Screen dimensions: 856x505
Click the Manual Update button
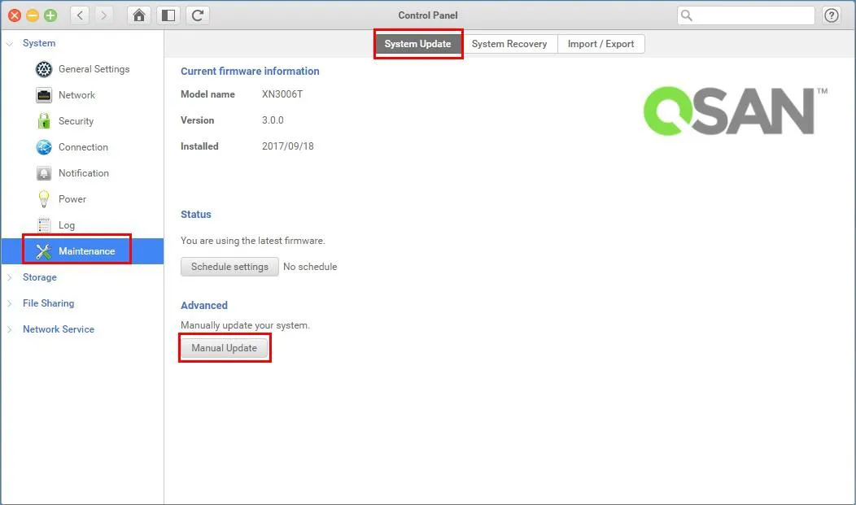pos(225,348)
